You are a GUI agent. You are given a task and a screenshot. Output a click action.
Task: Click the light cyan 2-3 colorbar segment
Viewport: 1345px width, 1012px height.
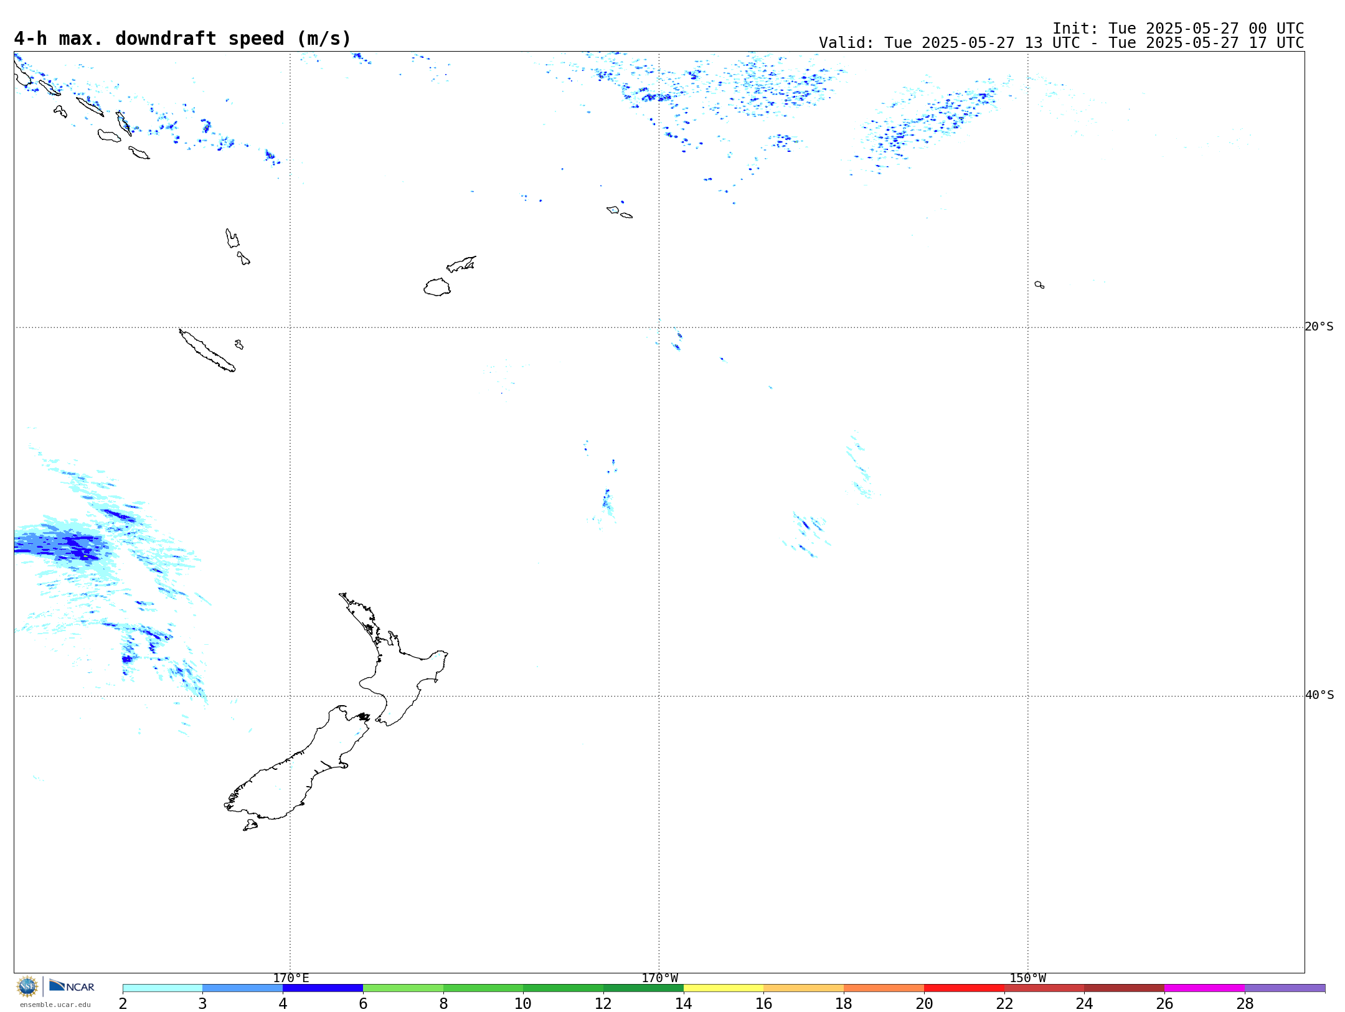163,988
